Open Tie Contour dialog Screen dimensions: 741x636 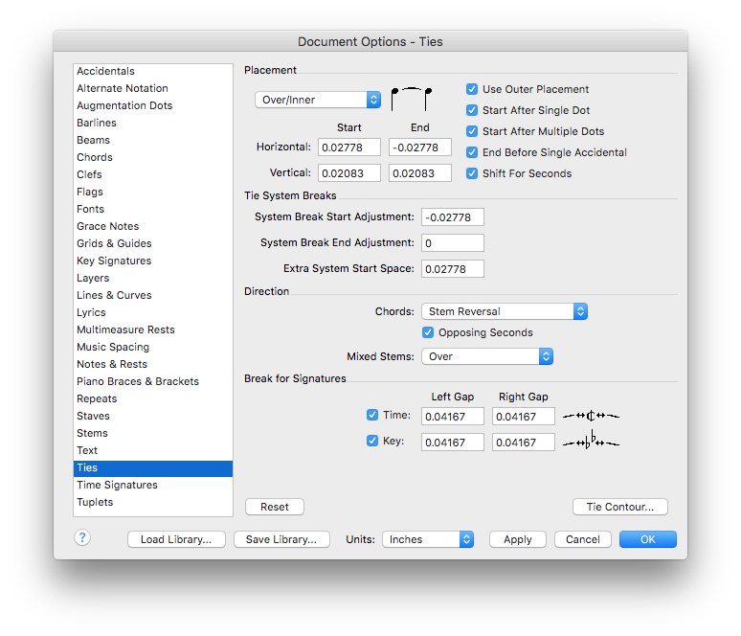(x=620, y=507)
